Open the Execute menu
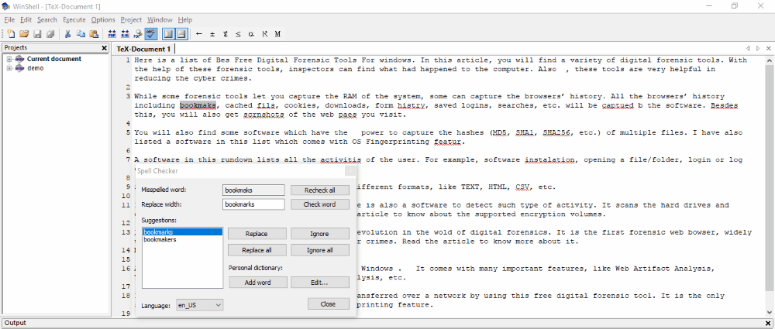 coord(74,20)
